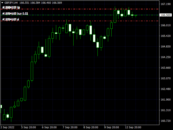Click the 9 Sep 20:00 time label
This screenshot has height=130, width=173.
click(112, 127)
